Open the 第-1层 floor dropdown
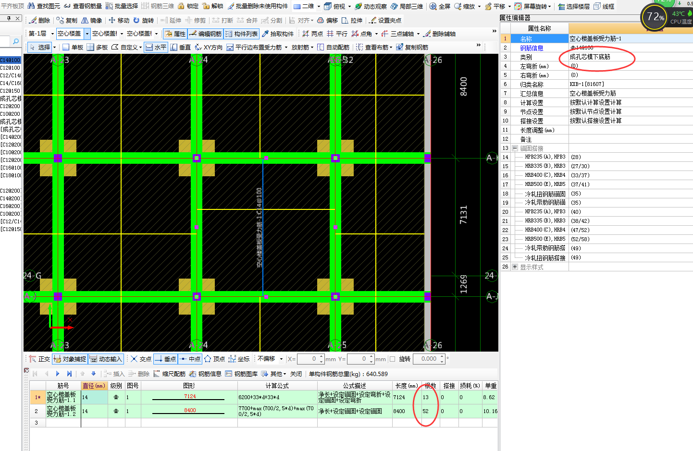This screenshot has width=693, height=451. click(52, 34)
